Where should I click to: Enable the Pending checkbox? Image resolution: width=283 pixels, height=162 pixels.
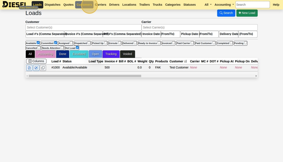(x=245, y=43)
